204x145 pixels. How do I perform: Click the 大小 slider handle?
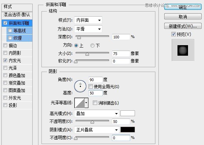click(87, 54)
